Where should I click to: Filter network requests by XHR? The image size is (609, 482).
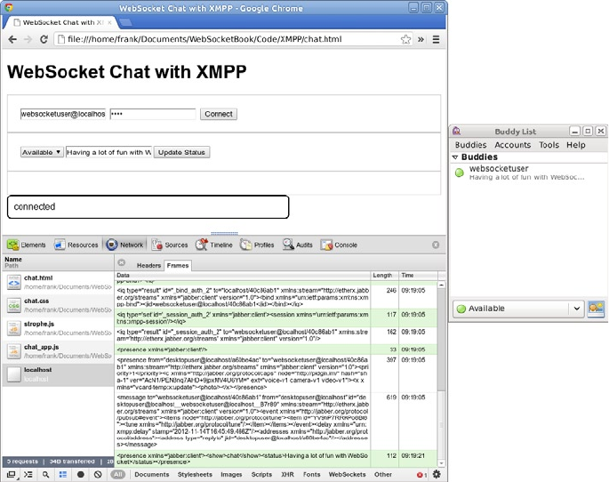(x=287, y=474)
